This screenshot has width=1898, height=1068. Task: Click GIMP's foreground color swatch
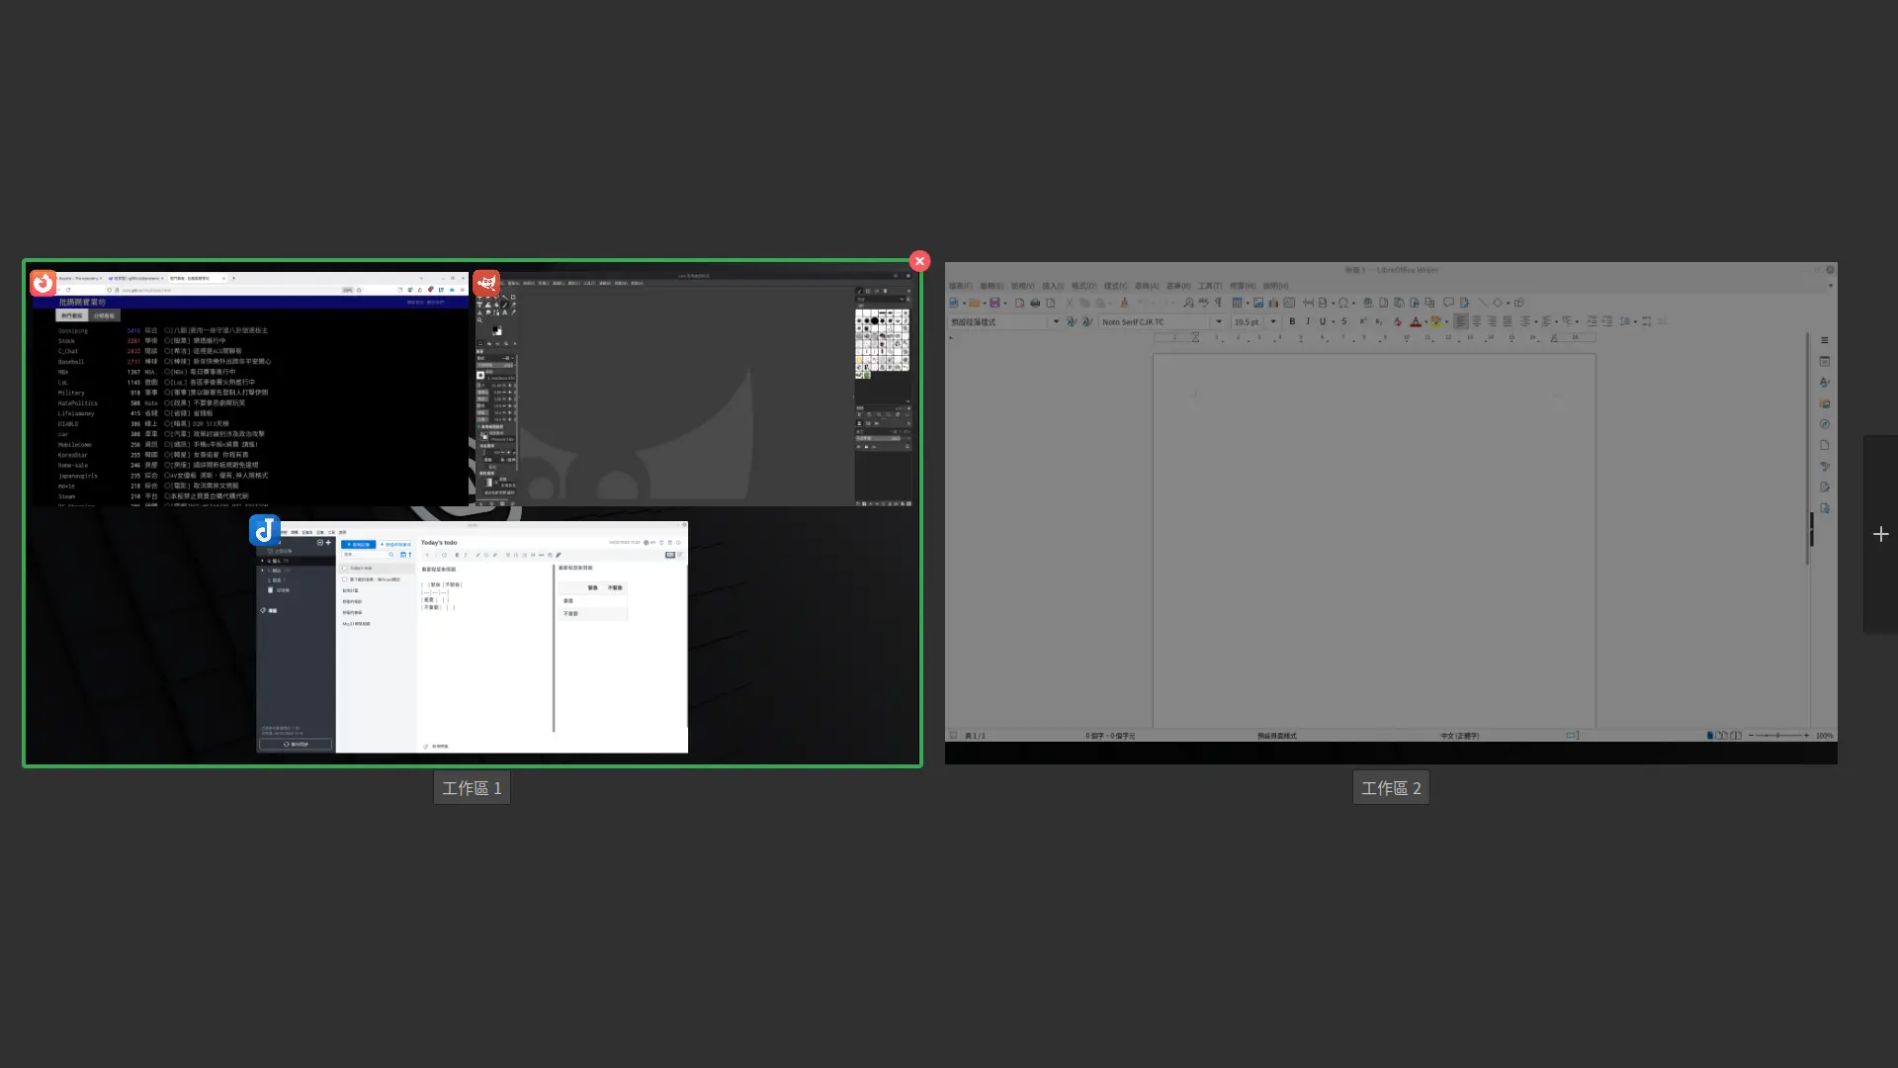(495, 328)
